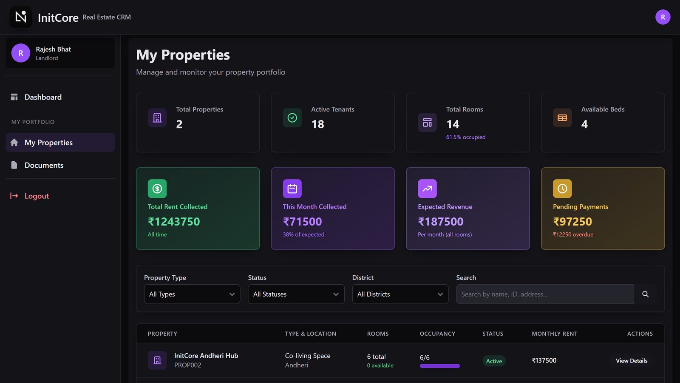Go to Dashboard in sidebar
This screenshot has width=680, height=383.
pos(60,97)
